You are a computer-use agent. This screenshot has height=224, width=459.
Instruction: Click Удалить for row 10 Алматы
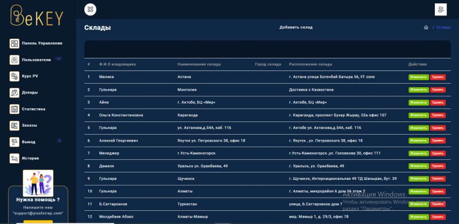[x=438, y=191]
